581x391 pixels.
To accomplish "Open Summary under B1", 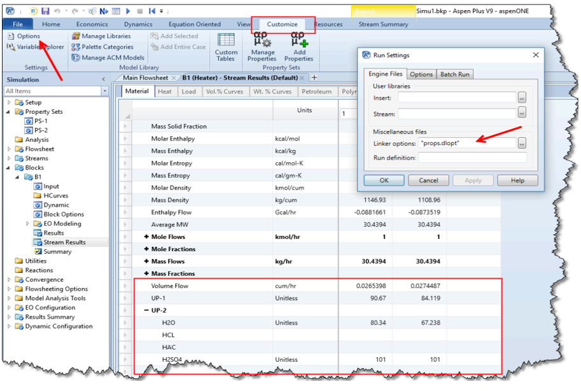I will (53, 251).
